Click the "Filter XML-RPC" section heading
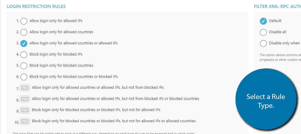Viewport: 301px width, 134px height. [277, 6]
